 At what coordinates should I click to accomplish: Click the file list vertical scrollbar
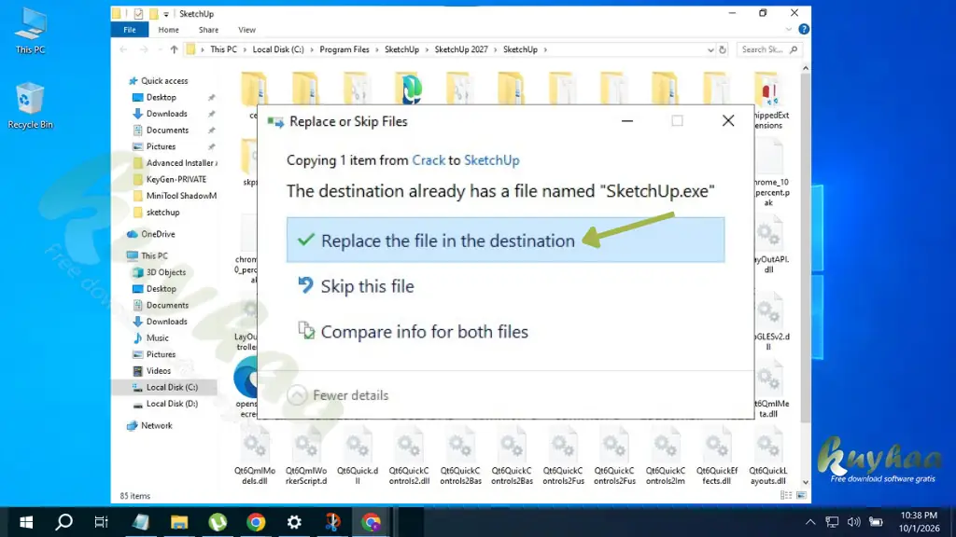tap(806, 248)
